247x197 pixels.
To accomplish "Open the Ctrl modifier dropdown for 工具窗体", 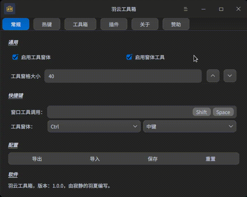I will (x=94, y=126).
